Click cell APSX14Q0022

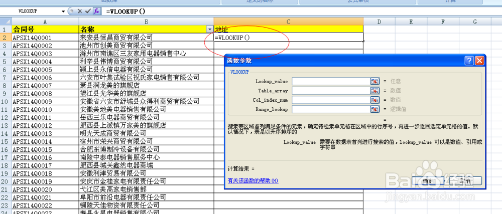point(45,205)
